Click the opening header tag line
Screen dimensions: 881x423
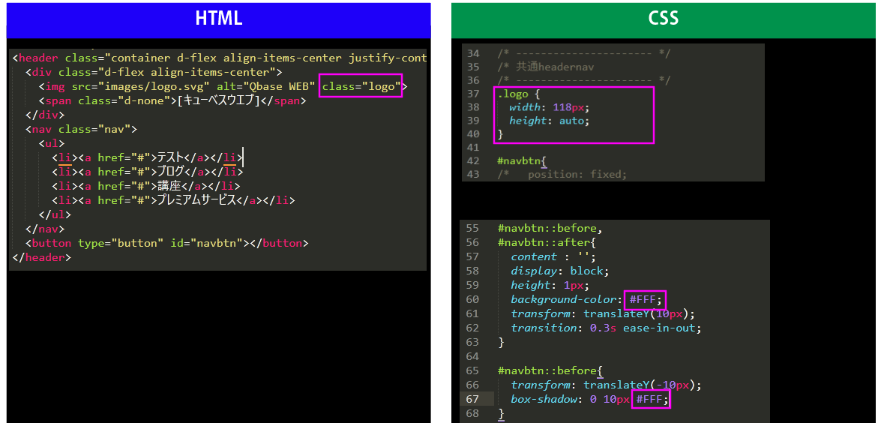[219, 58]
